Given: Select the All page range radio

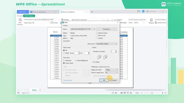Looking at the screenshot, I should [x=64, y=50].
